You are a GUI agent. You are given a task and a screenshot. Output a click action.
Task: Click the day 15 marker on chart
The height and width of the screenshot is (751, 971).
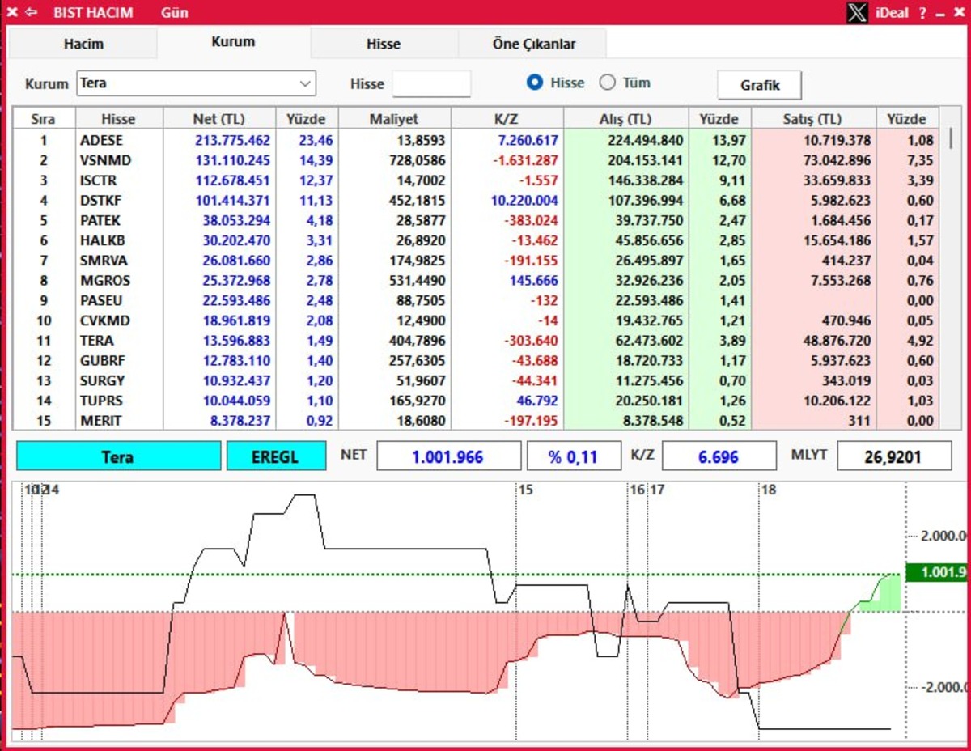526,490
